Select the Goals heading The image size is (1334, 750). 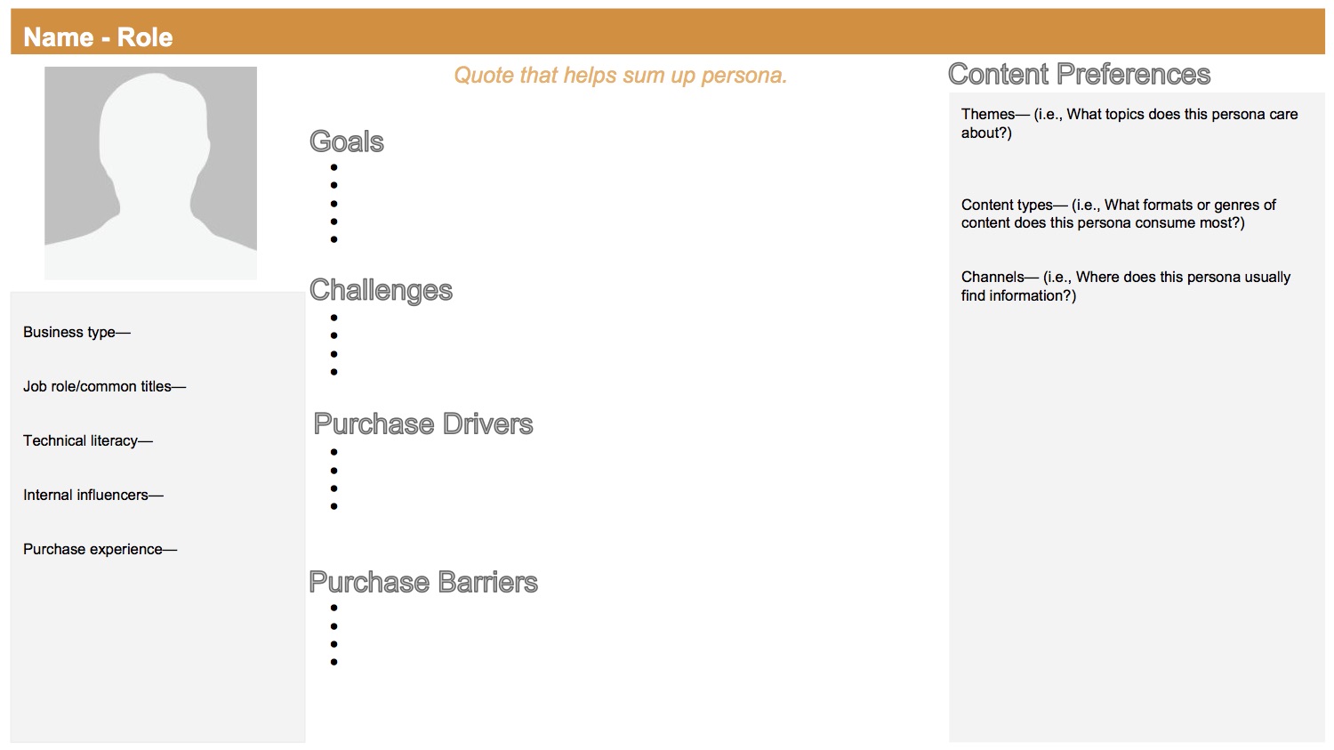pos(347,141)
